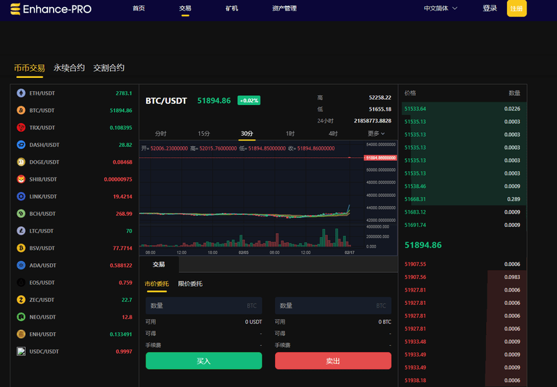Click the 24小时 volume 21858773.8828
557x387 pixels.
[372, 120]
